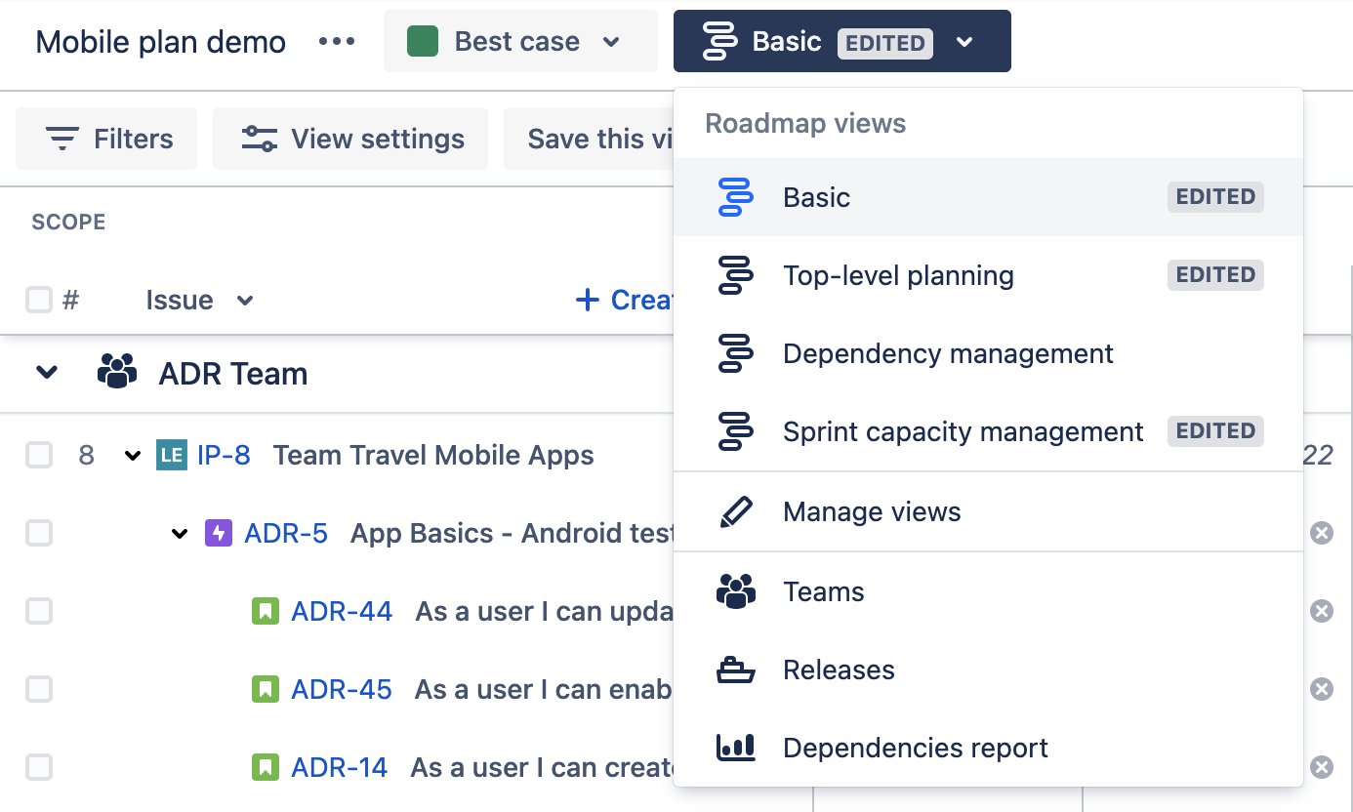Click the Teams people icon in menu
This screenshot has width=1353, height=812.
click(735, 591)
